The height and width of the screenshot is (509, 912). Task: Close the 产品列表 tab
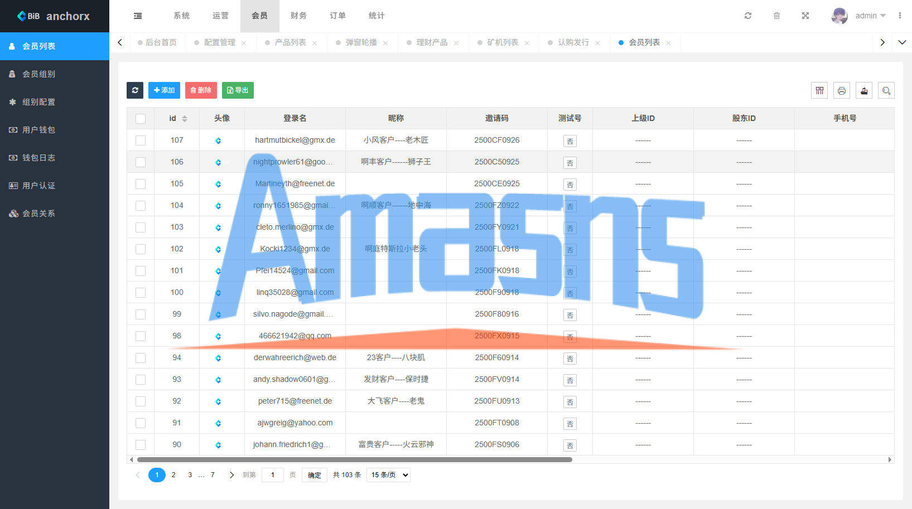(315, 43)
